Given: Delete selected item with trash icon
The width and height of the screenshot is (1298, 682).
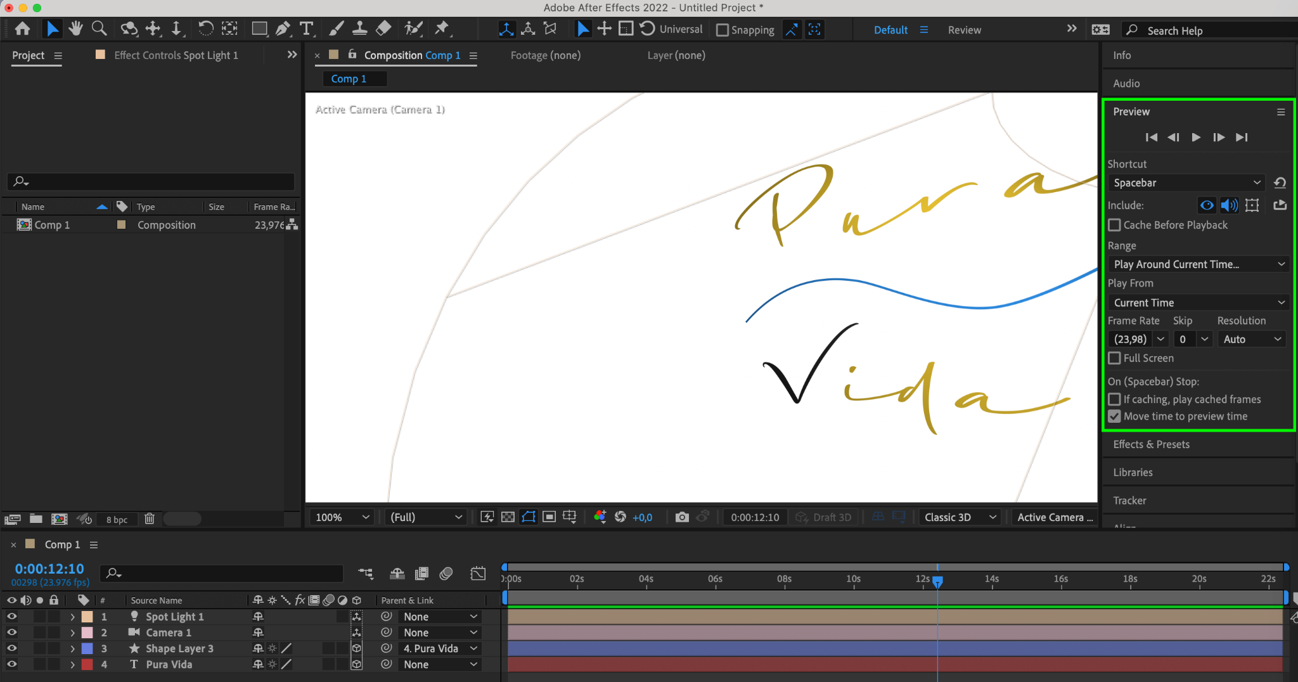Looking at the screenshot, I should (150, 519).
